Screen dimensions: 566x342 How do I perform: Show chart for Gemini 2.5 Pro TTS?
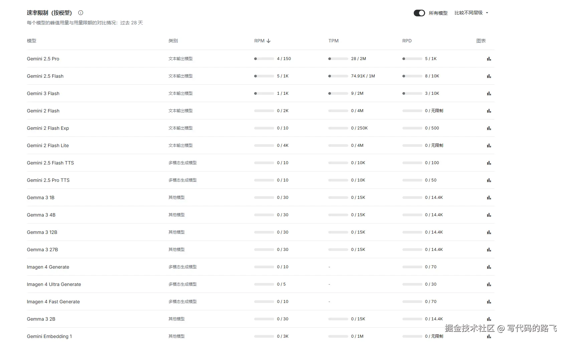click(489, 180)
